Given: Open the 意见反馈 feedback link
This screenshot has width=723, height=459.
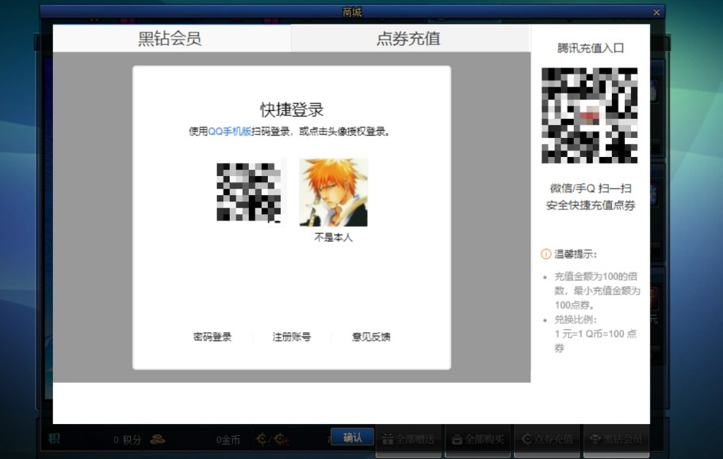Looking at the screenshot, I should (371, 337).
